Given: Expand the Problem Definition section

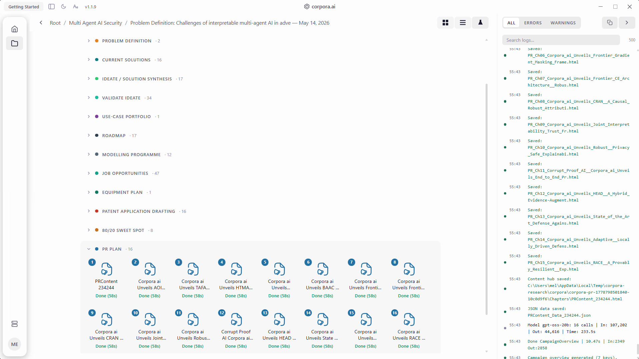Looking at the screenshot, I should pos(89,41).
